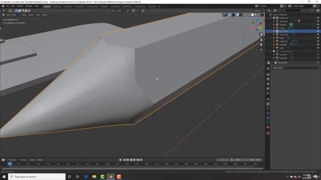Open the timeline Marker menu
This screenshot has height=180, width=321.
click(x=40, y=160)
